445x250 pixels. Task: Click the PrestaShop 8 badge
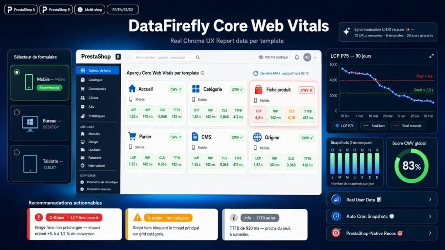(x=21, y=10)
